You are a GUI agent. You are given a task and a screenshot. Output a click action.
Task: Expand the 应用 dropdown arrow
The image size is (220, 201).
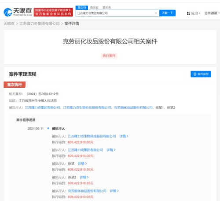pyautogui.click(x=199, y=13)
